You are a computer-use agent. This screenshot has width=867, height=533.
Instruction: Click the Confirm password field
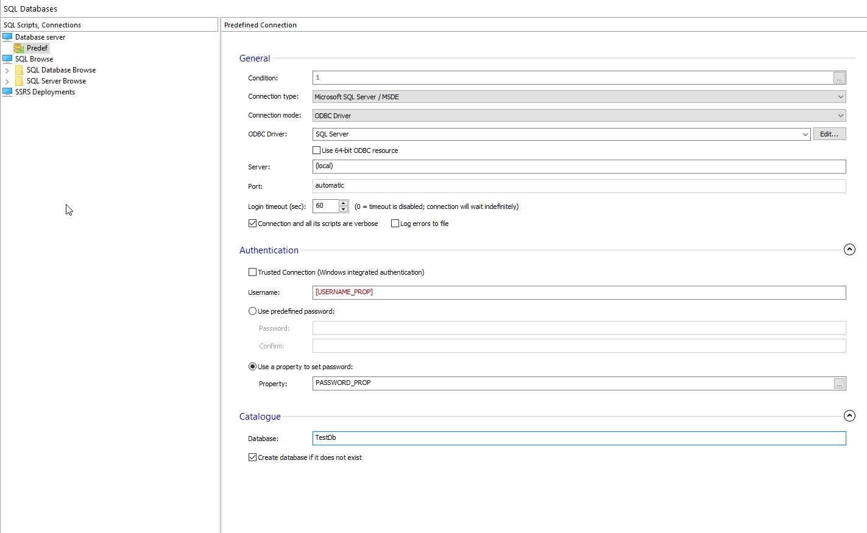[579, 346]
